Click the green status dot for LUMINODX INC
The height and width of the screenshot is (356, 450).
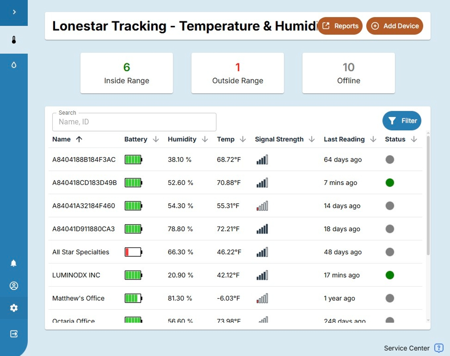click(x=390, y=275)
